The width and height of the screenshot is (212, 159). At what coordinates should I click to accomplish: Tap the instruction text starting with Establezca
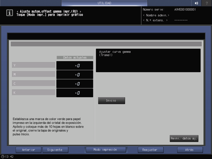[x=48, y=127]
